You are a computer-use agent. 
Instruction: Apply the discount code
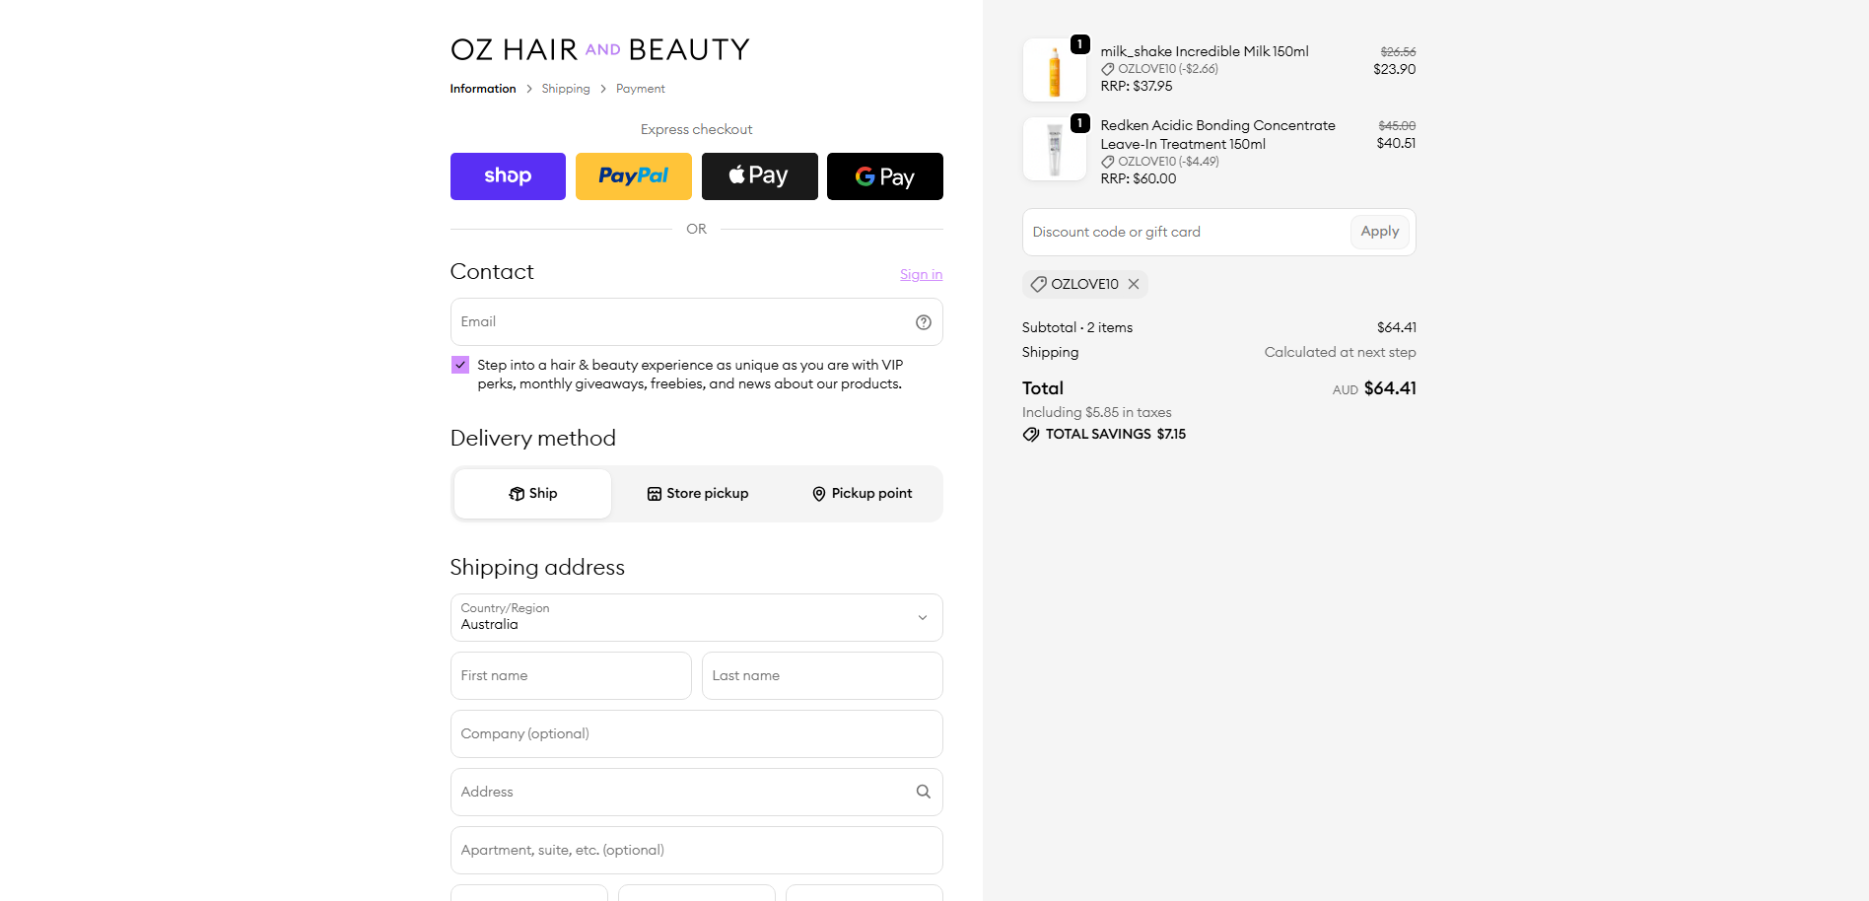point(1380,232)
